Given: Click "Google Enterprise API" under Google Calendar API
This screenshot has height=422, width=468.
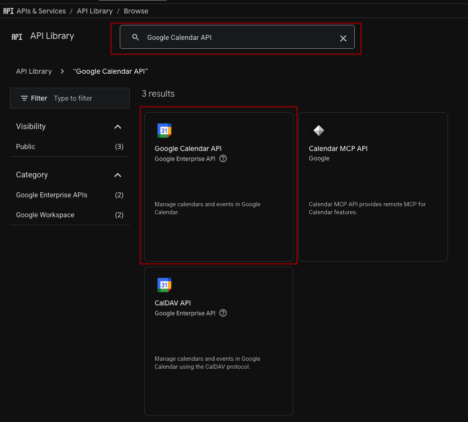Looking at the screenshot, I should (185, 159).
